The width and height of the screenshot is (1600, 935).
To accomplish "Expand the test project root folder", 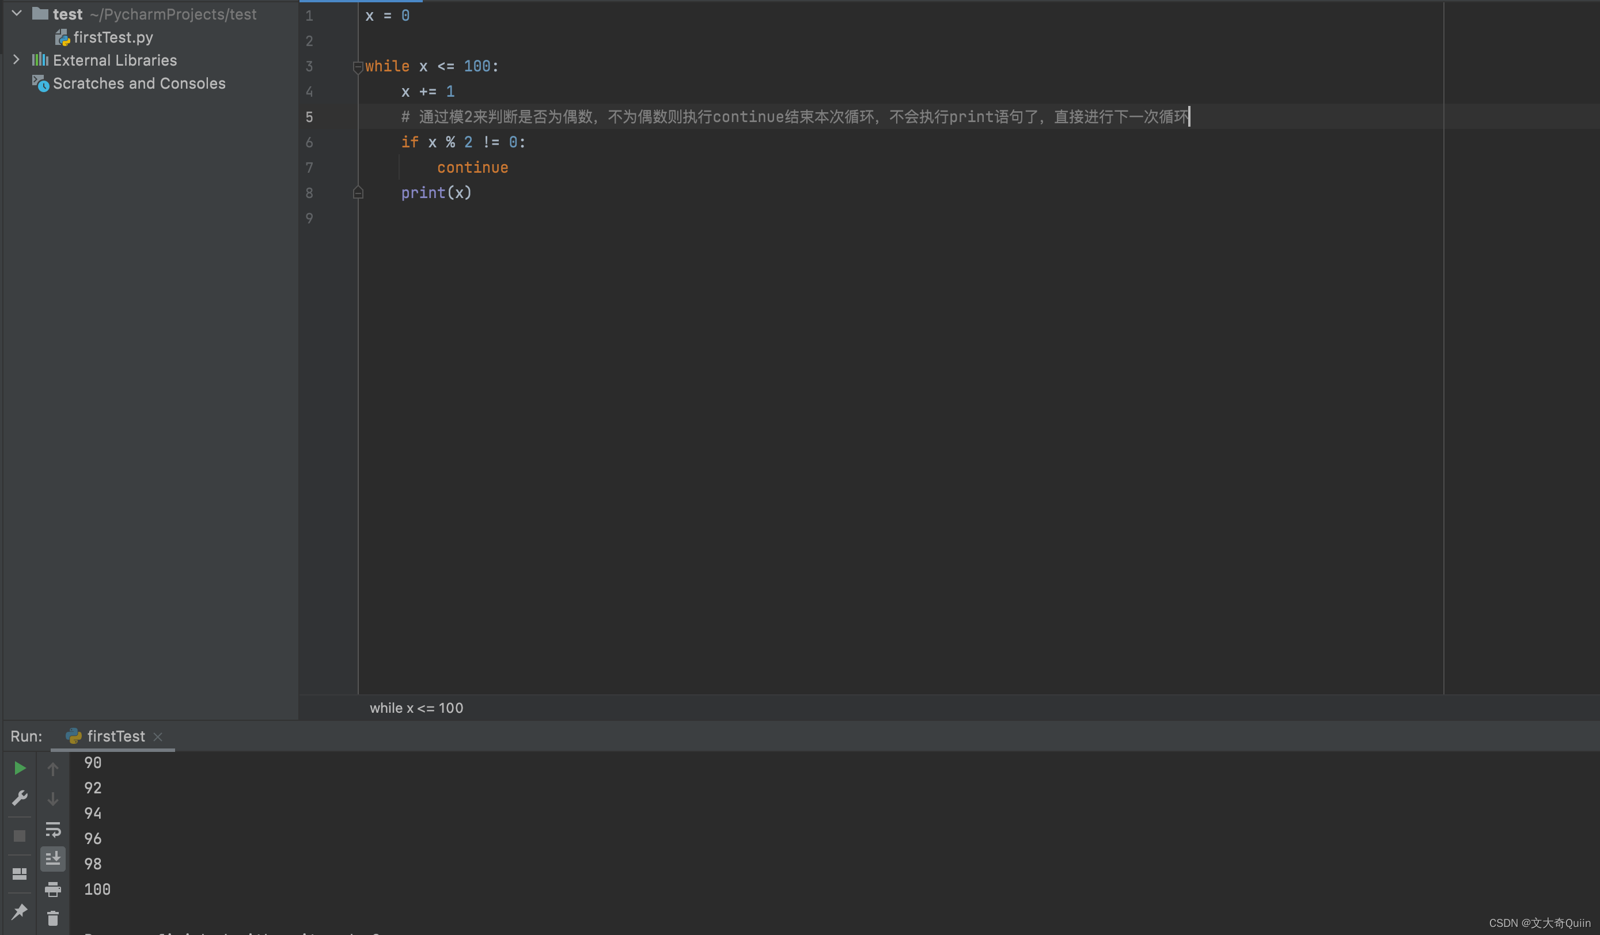I will click(x=14, y=12).
